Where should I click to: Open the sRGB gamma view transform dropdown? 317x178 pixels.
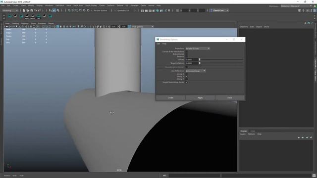pyautogui.click(x=143, y=26)
